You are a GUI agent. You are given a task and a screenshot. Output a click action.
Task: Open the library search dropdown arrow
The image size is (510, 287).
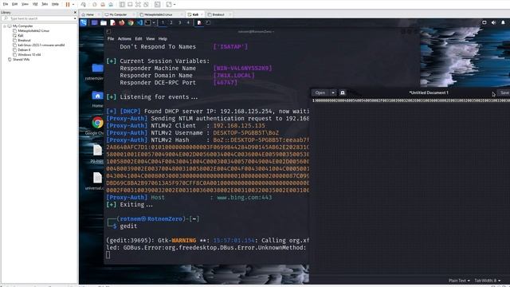click(x=75, y=18)
